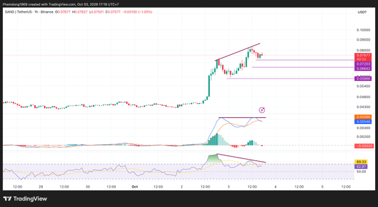This screenshot has height=207, width=378.
Task: Select the purple price label 0.05866
Action: click(363, 78)
